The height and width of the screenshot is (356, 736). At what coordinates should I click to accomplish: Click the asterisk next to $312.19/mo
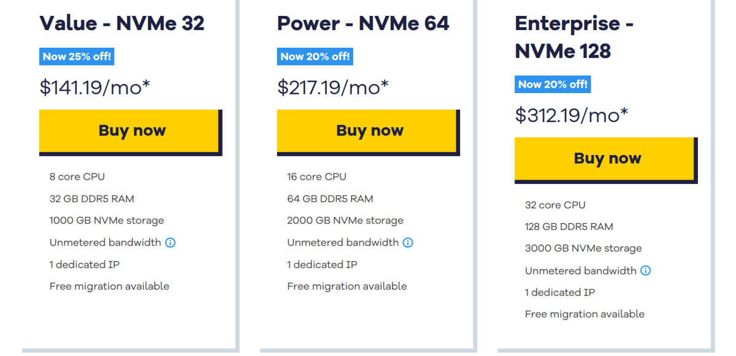point(623,110)
